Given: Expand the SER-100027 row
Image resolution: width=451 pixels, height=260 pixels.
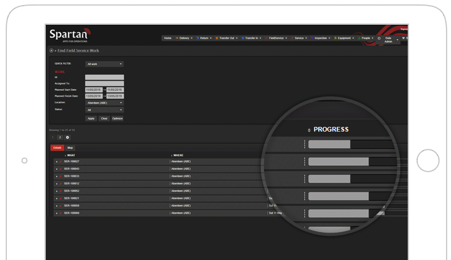Looking at the screenshot, I should pos(57,161).
